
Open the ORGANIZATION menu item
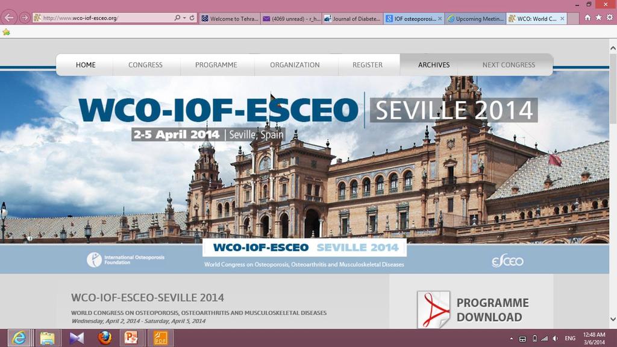[x=295, y=65]
